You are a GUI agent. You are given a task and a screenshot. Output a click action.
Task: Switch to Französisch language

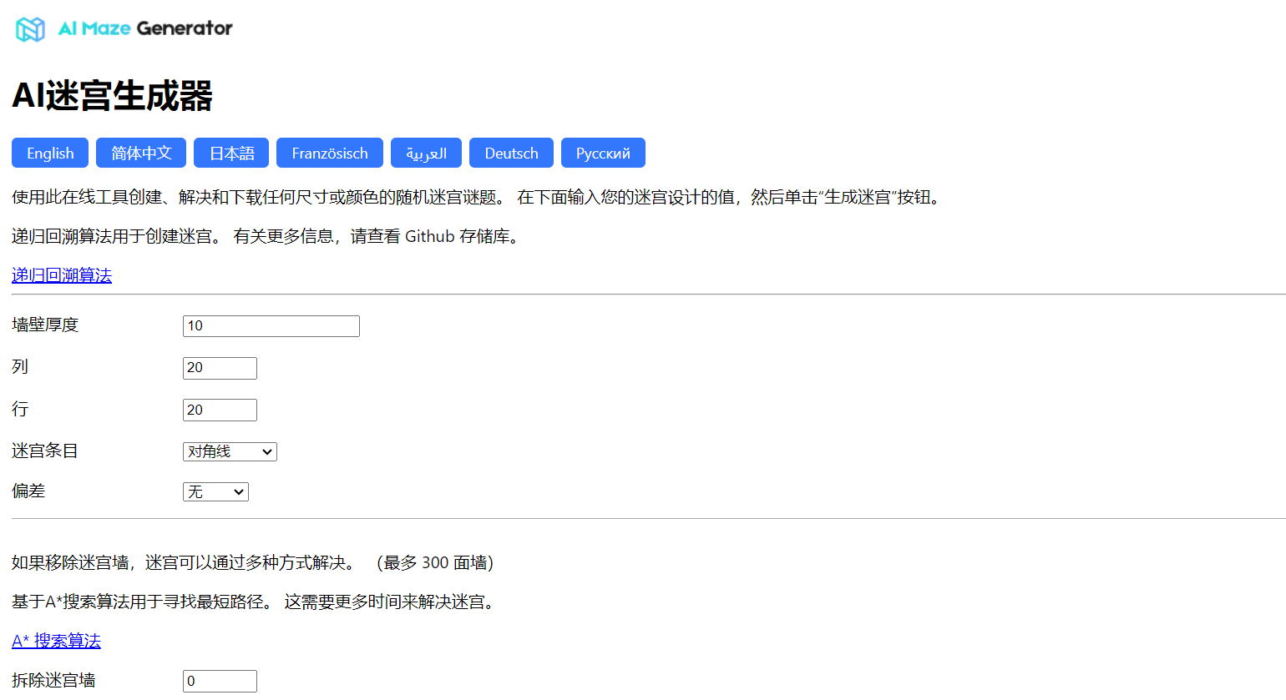(330, 153)
